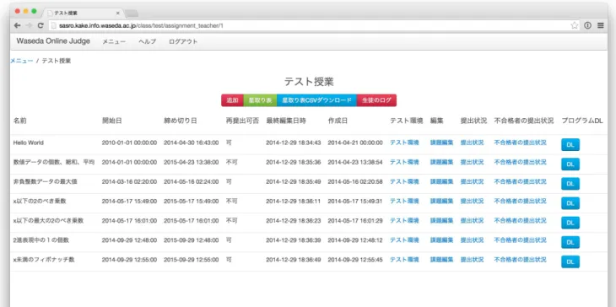The width and height of the screenshot is (616, 307).
Task: Click the プログラムDL column header
Action: (581, 121)
